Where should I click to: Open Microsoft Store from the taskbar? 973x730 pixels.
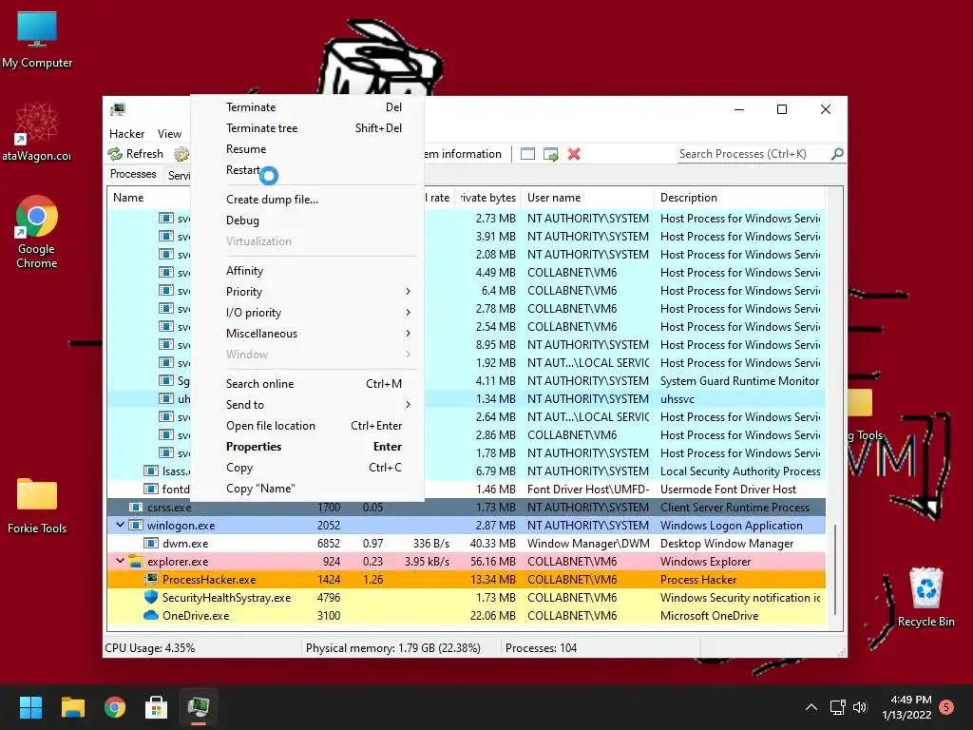click(157, 707)
